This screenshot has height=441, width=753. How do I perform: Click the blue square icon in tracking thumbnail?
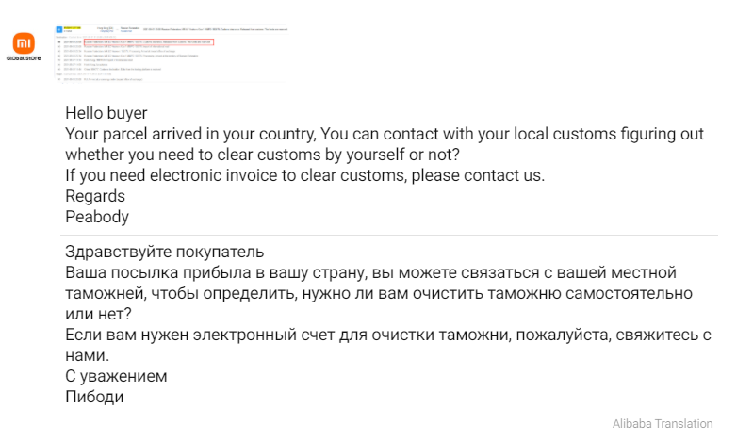(x=59, y=30)
